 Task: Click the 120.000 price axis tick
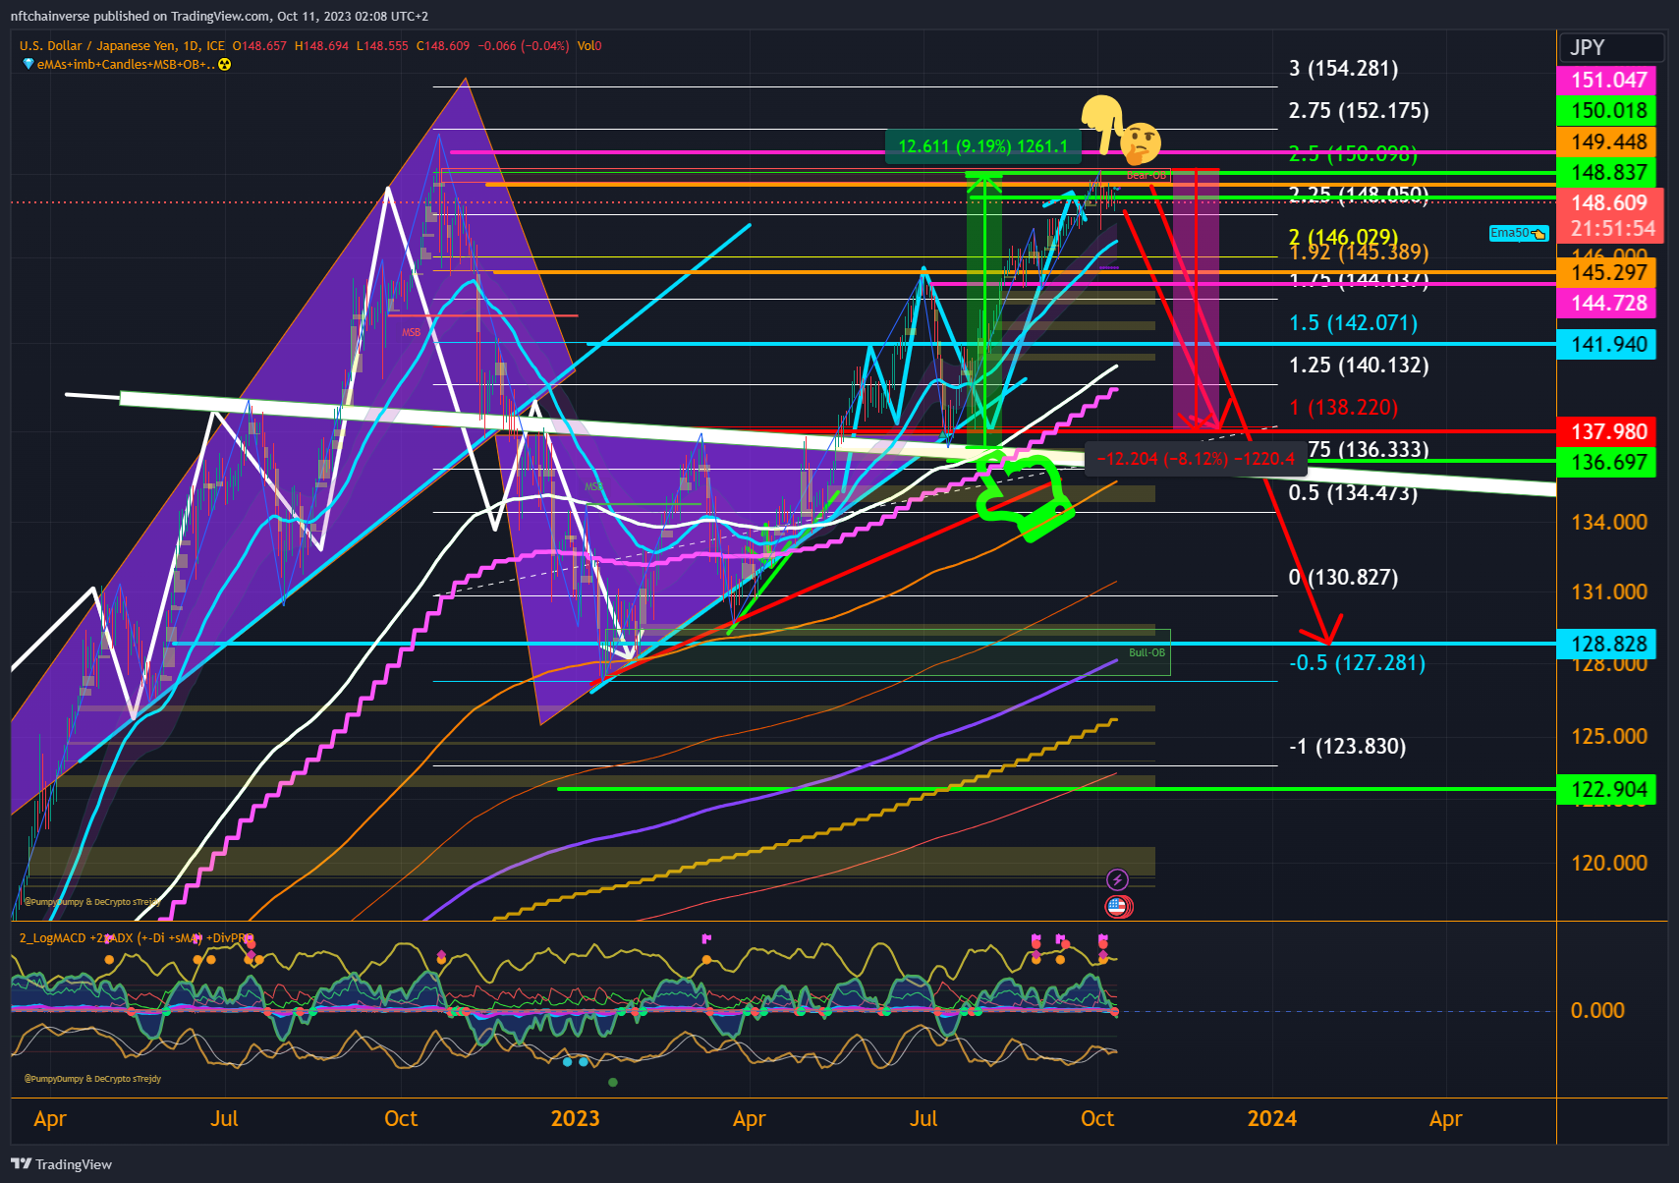[1609, 863]
